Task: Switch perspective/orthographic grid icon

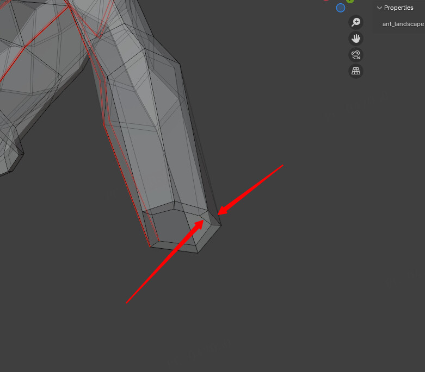Action: [356, 71]
